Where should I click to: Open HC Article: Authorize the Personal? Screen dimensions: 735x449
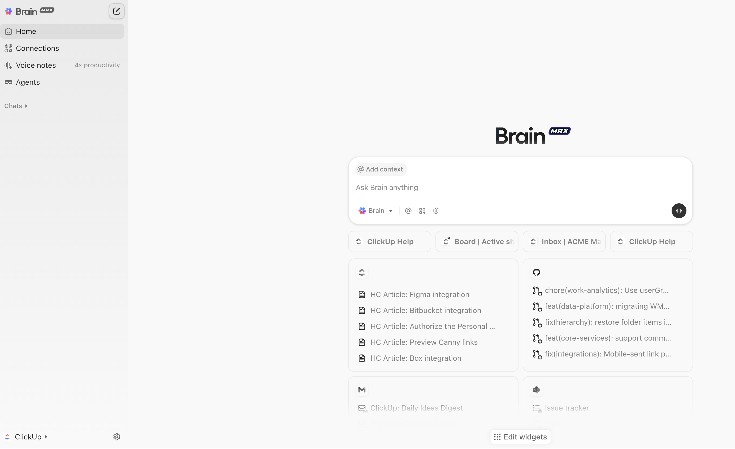click(433, 327)
